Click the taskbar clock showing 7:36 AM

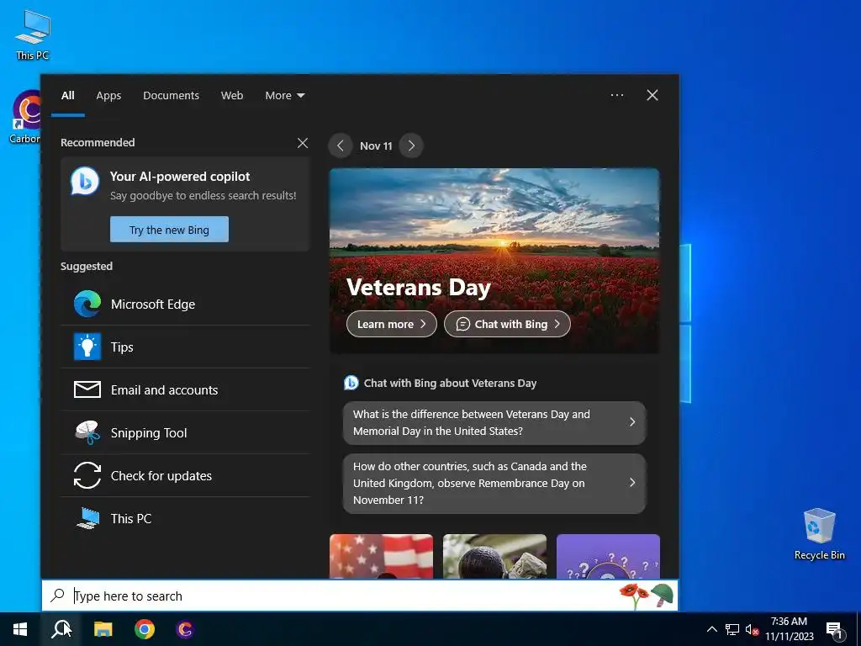click(x=789, y=629)
